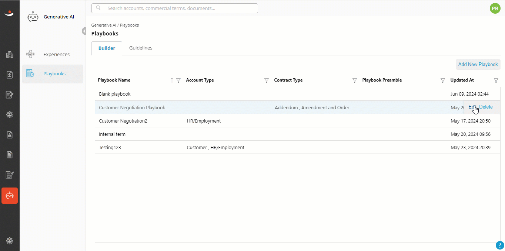Screen dimensions: 505x251
Task: Open the cog wheel icon in the mid sidebar
Action: (x=10, y=115)
